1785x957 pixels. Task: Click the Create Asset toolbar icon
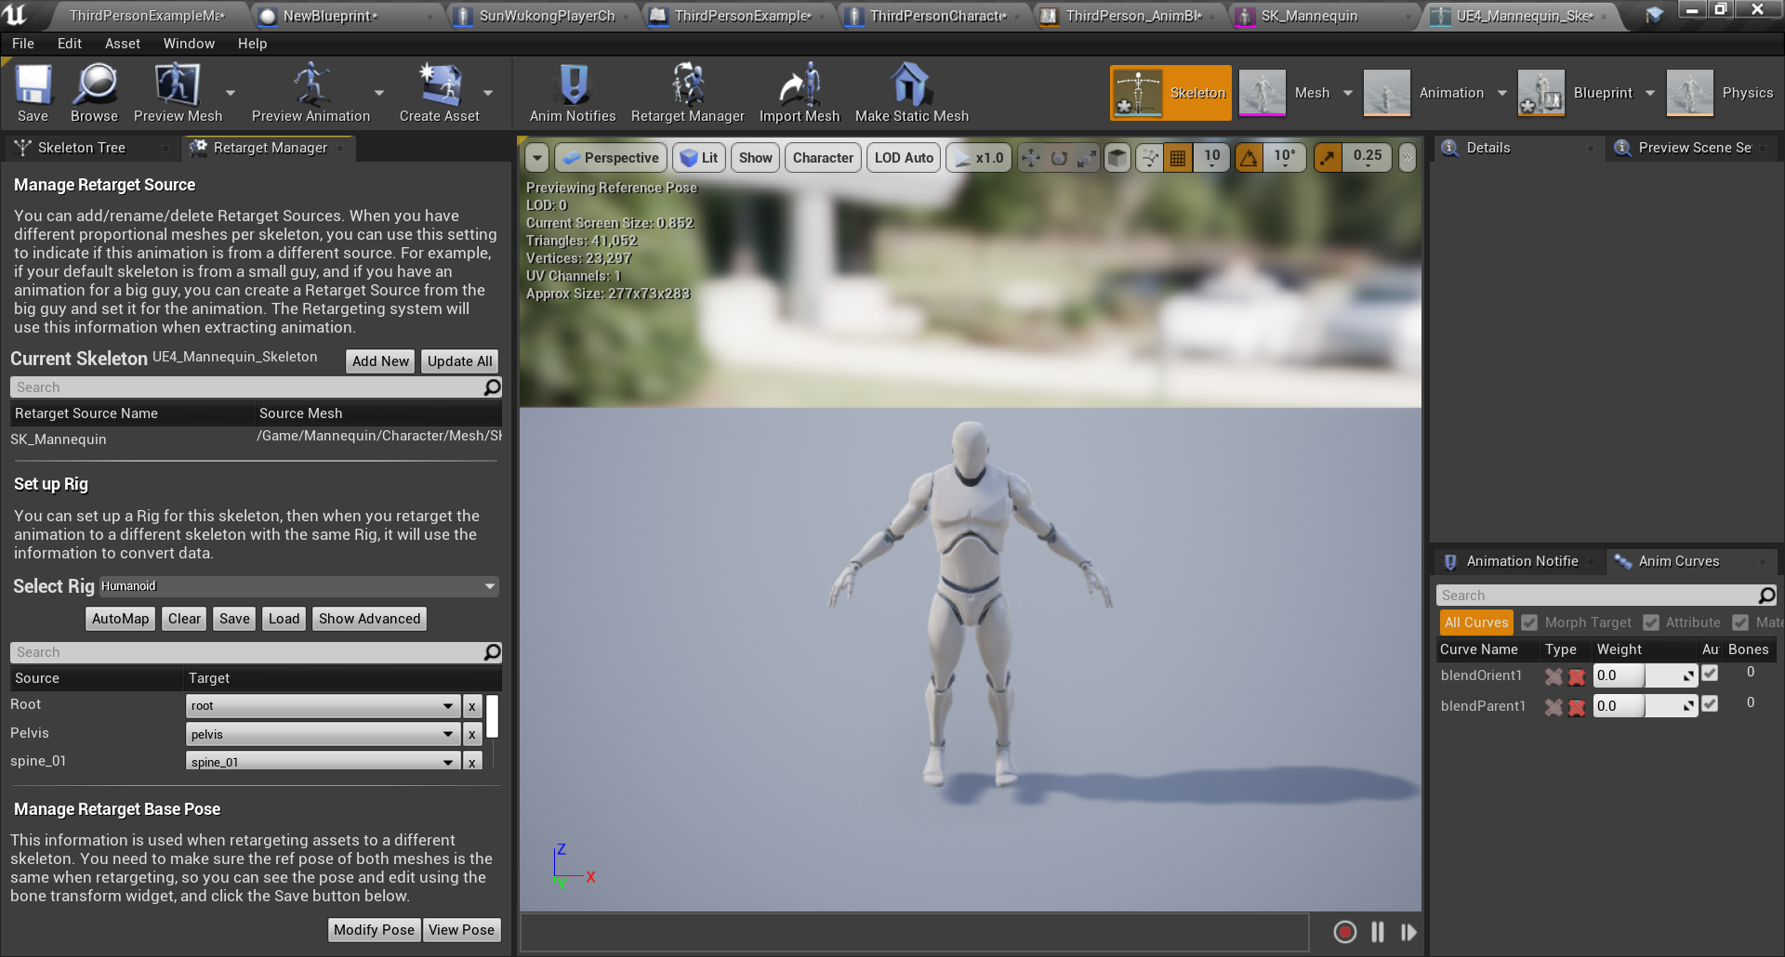pyautogui.click(x=440, y=93)
